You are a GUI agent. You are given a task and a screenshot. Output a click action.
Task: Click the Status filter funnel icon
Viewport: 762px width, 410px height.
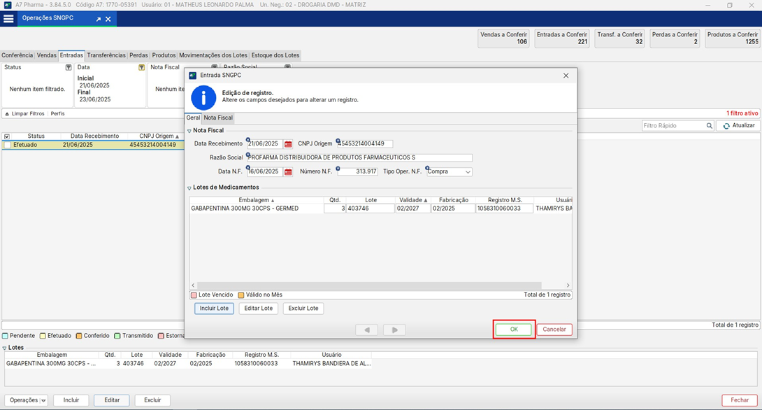[x=69, y=68]
